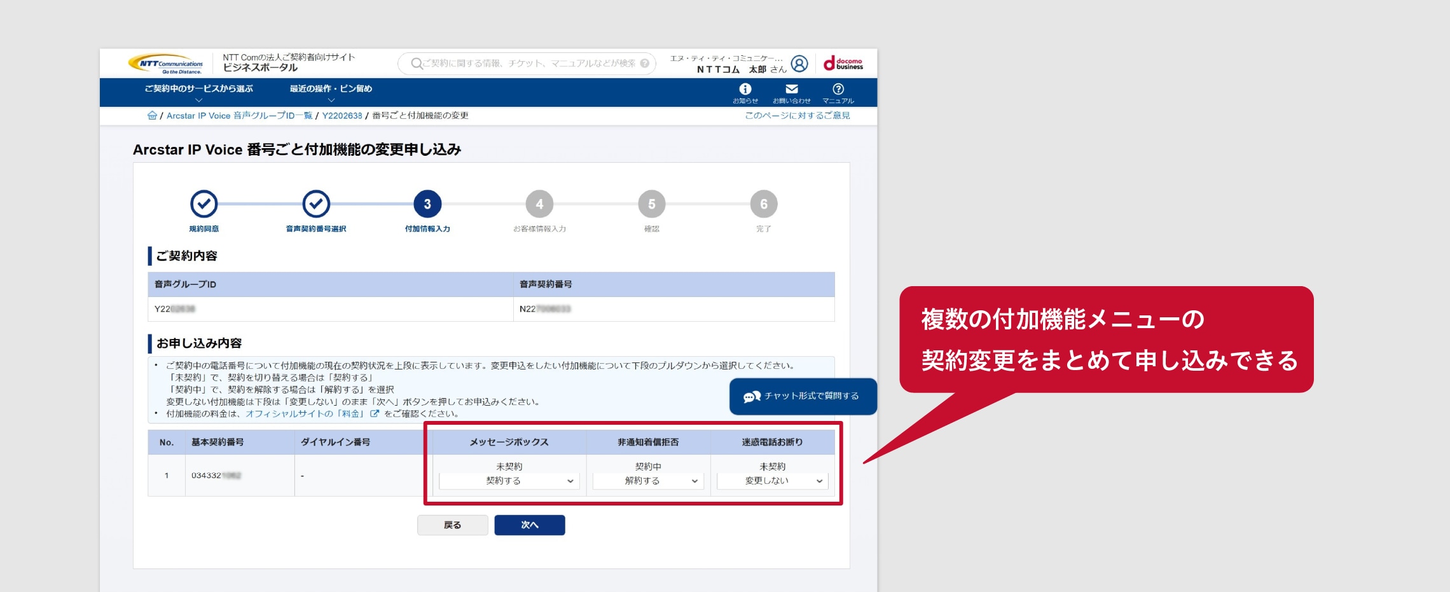Open メッセージボックス dropdown showing 契約する
This screenshot has width=1450, height=592.
click(509, 481)
